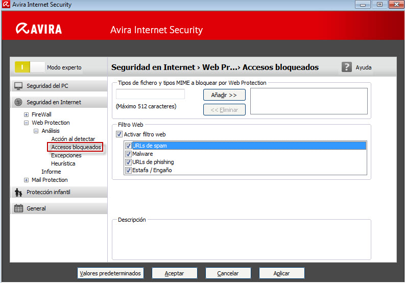The image size is (405, 283).
Task: Click the Avira icon in the title bar
Action: click(6, 5)
